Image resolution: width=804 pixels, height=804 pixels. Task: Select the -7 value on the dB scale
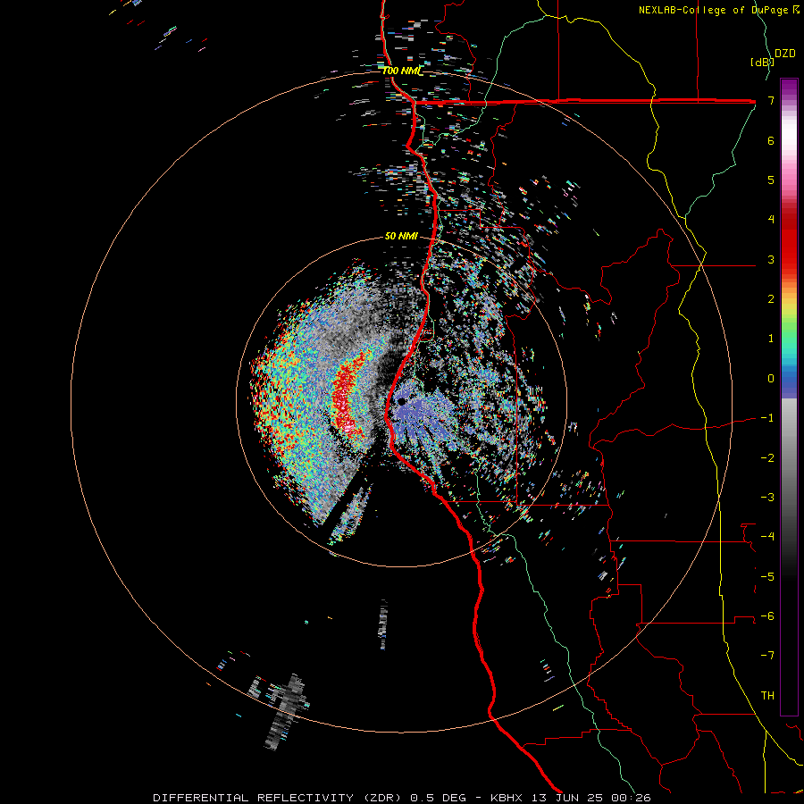(767, 656)
